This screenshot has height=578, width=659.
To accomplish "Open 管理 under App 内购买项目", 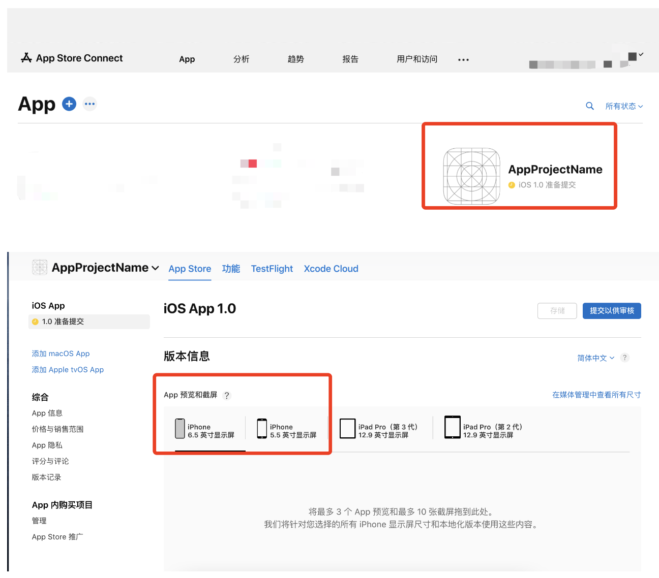I will 39,521.
